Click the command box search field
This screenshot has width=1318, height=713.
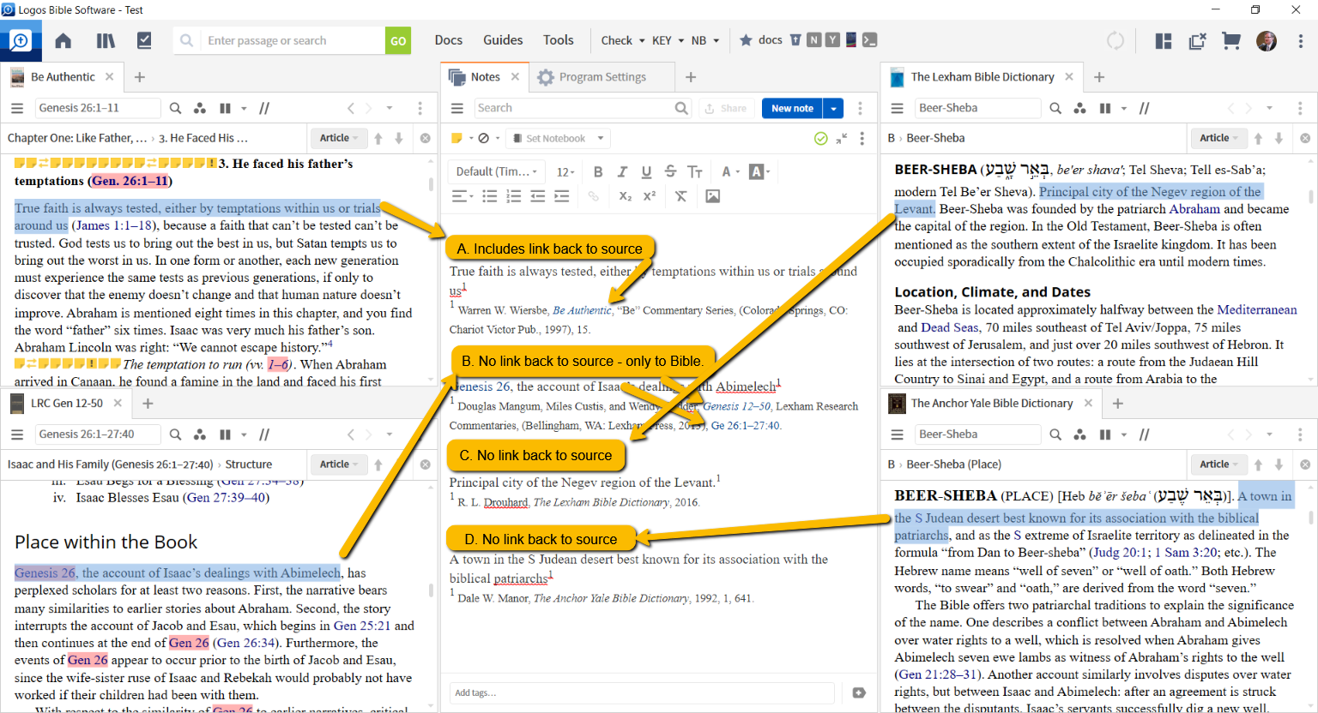292,40
